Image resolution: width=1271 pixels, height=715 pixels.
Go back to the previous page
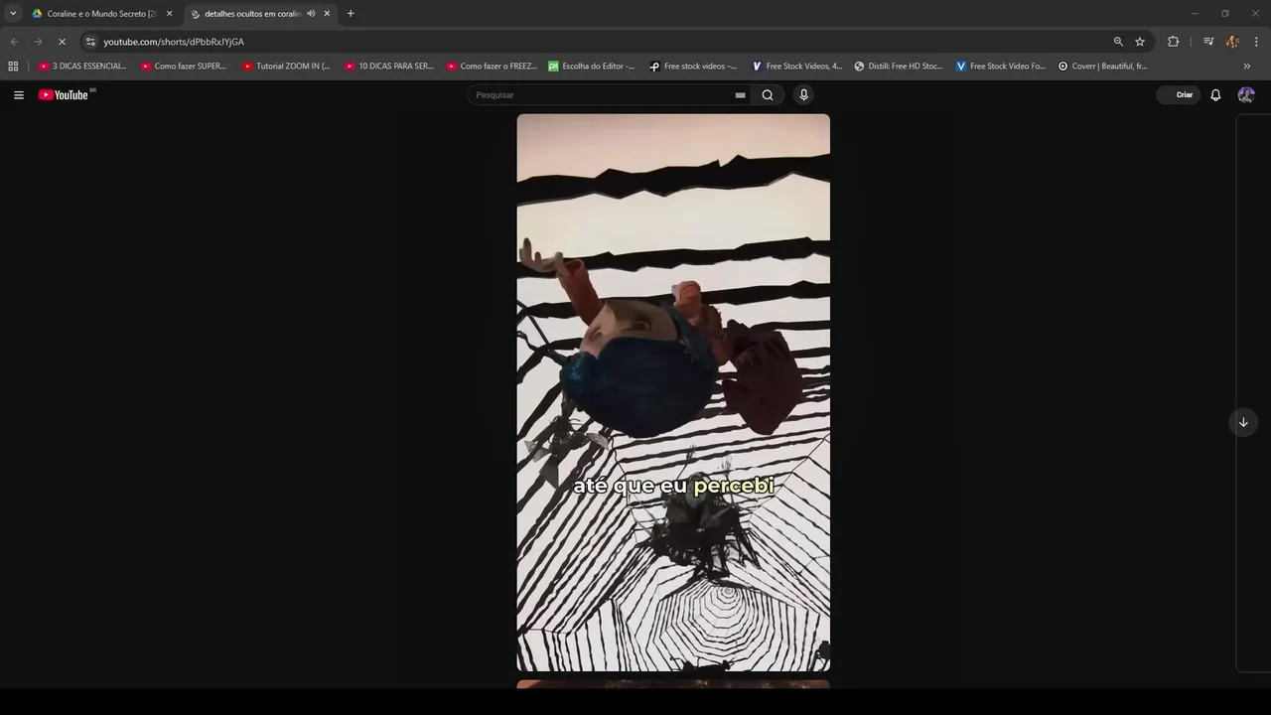[14, 42]
